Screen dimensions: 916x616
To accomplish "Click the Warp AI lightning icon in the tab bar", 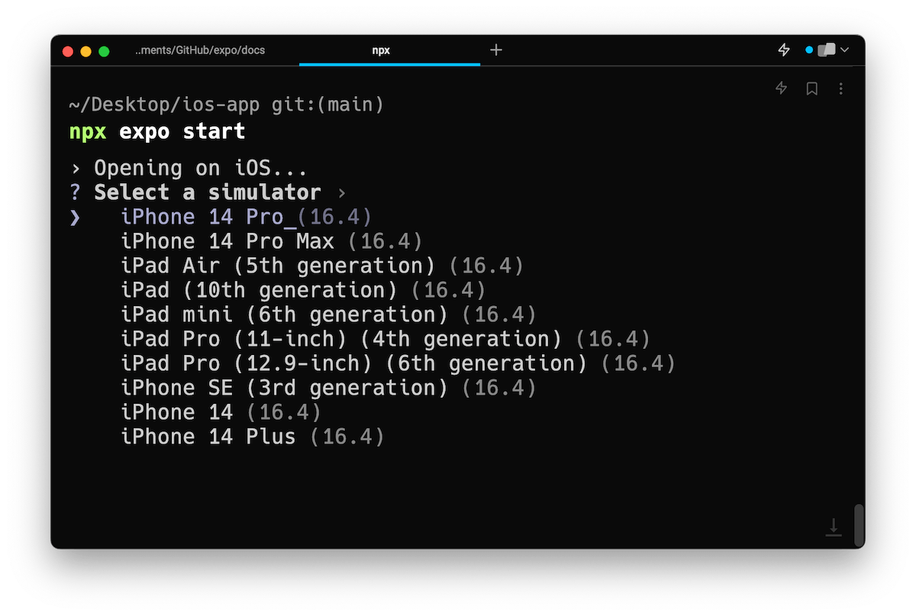I will tap(783, 50).
